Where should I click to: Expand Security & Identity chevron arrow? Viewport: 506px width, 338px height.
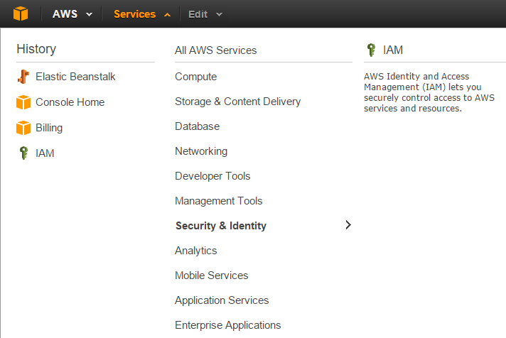pyautogui.click(x=348, y=225)
